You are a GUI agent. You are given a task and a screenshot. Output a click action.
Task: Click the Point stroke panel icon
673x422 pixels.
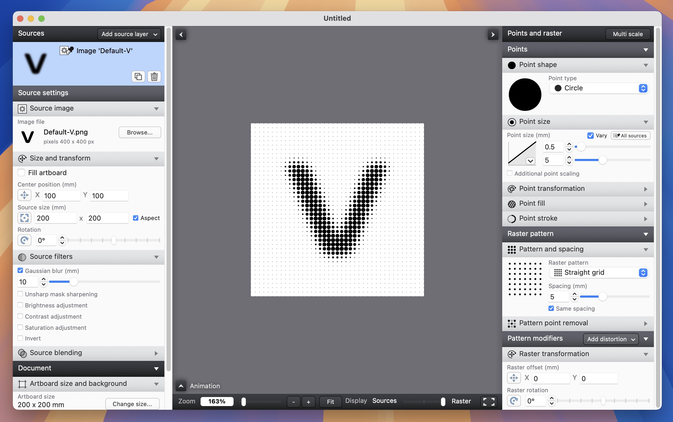[x=512, y=218]
